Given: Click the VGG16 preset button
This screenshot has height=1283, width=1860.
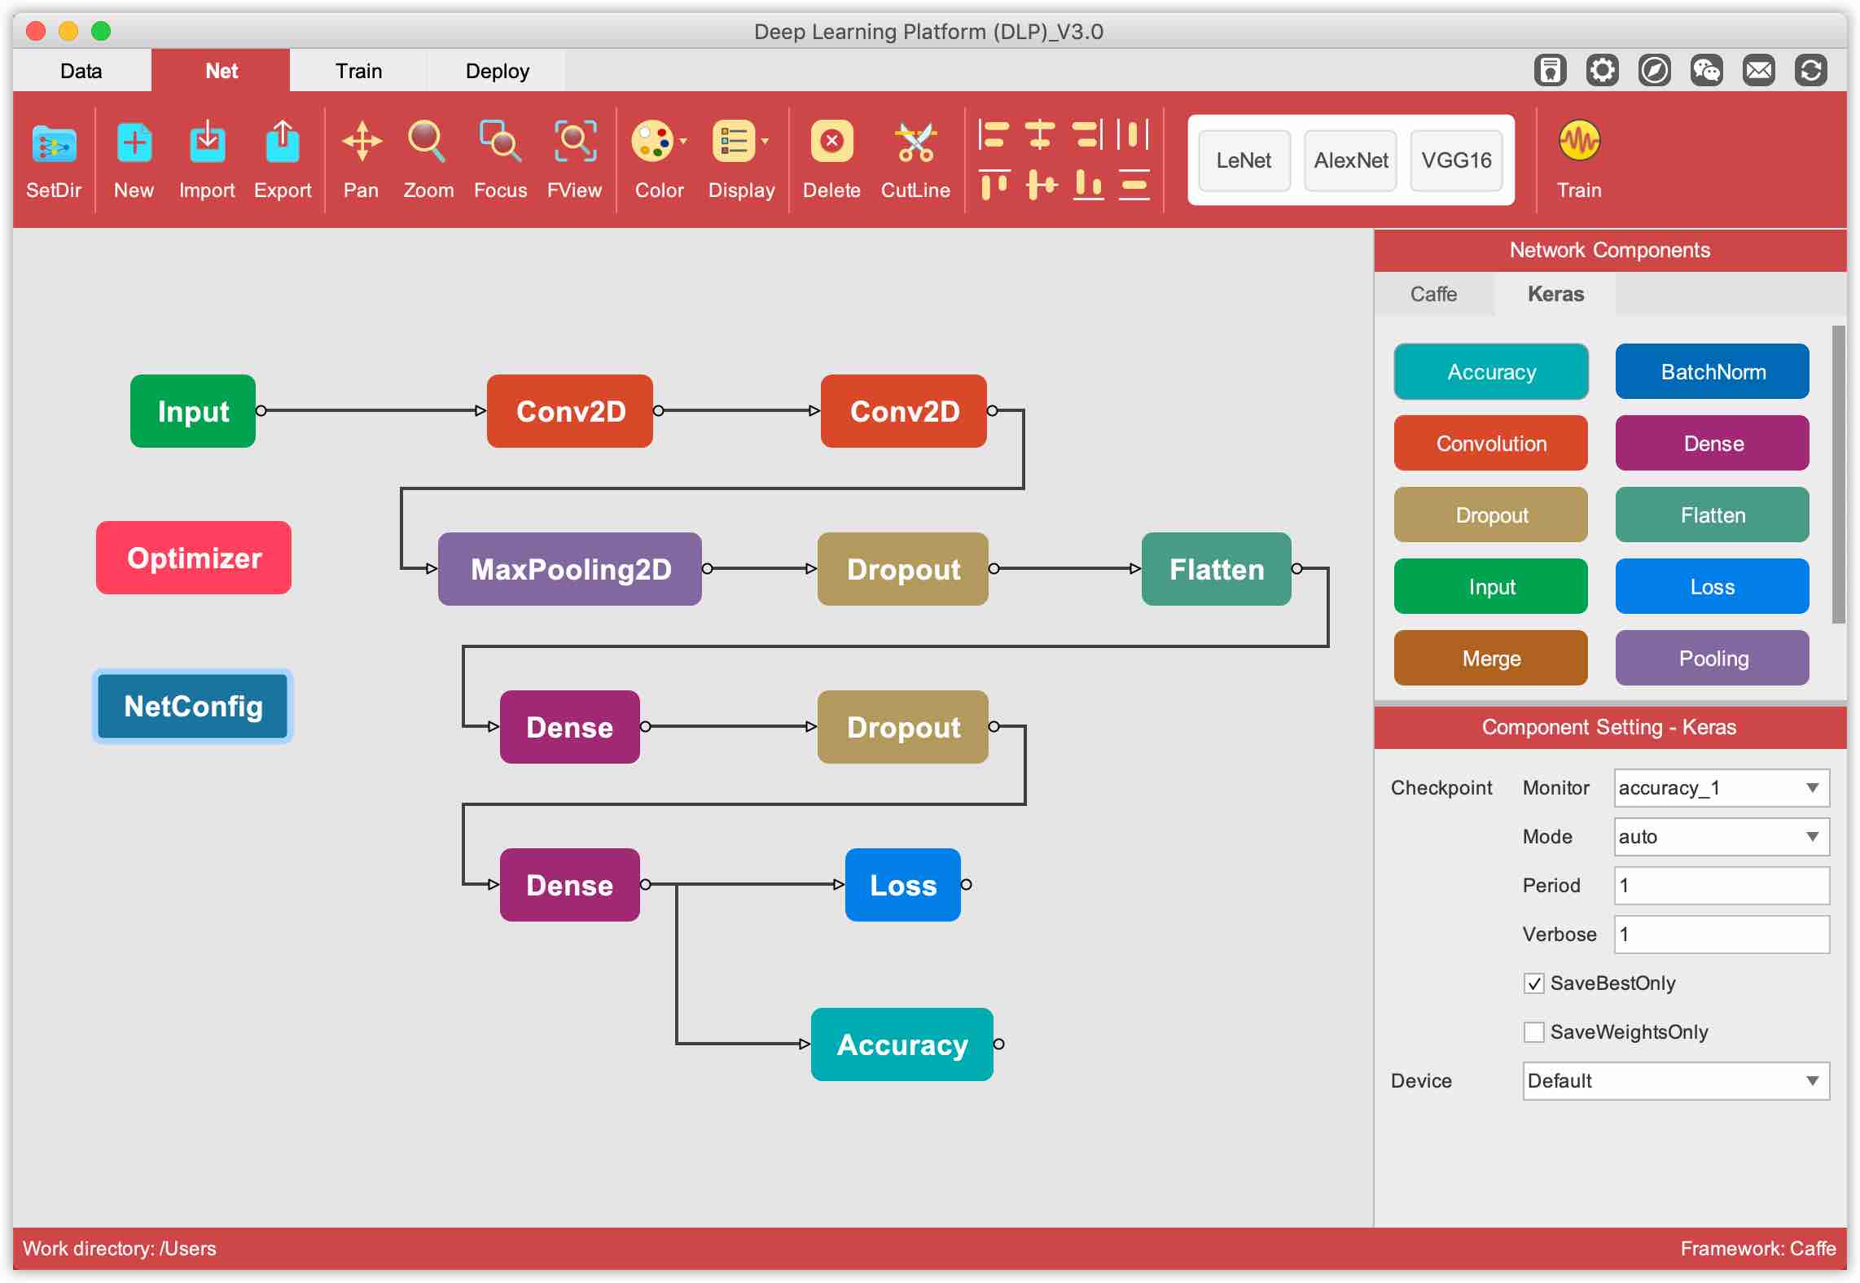Looking at the screenshot, I should [x=1456, y=160].
